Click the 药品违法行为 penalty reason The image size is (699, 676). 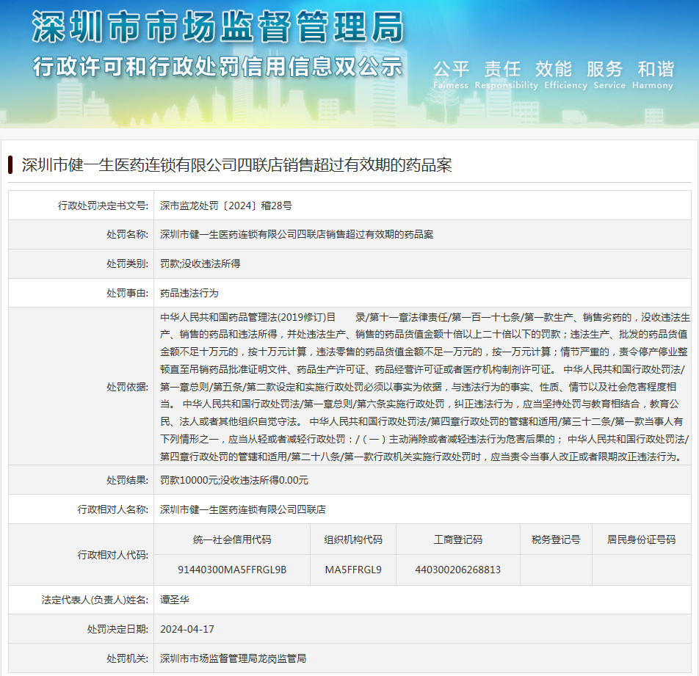click(189, 293)
